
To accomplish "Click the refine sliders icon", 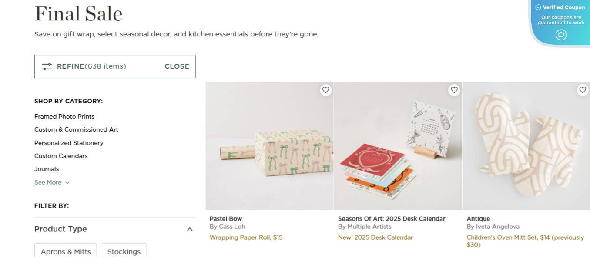I will tap(47, 66).
